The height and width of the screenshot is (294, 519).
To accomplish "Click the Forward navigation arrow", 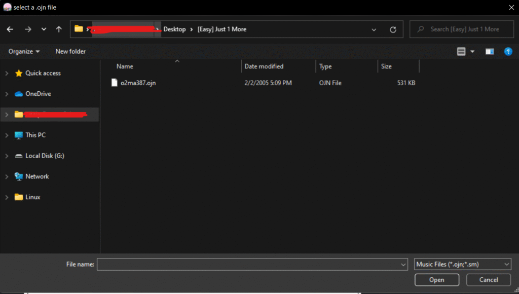I will point(28,29).
